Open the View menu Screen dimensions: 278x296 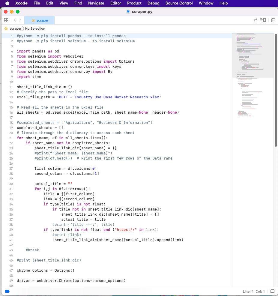64,3
